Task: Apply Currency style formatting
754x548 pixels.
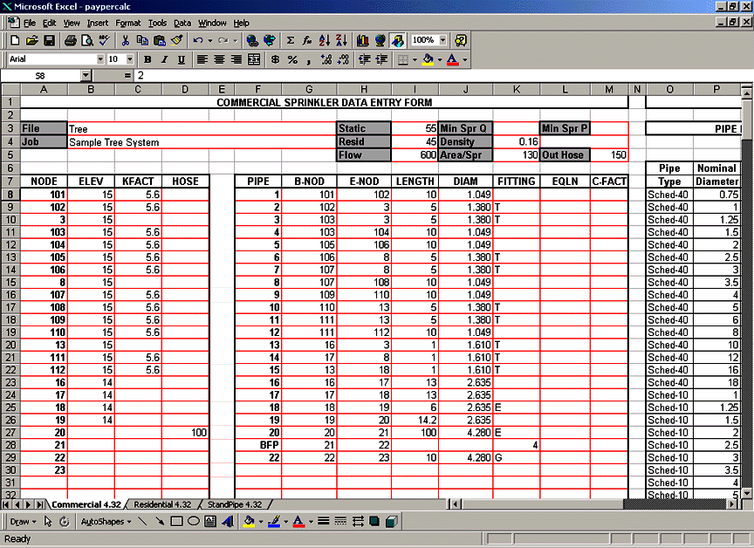Action: point(275,58)
